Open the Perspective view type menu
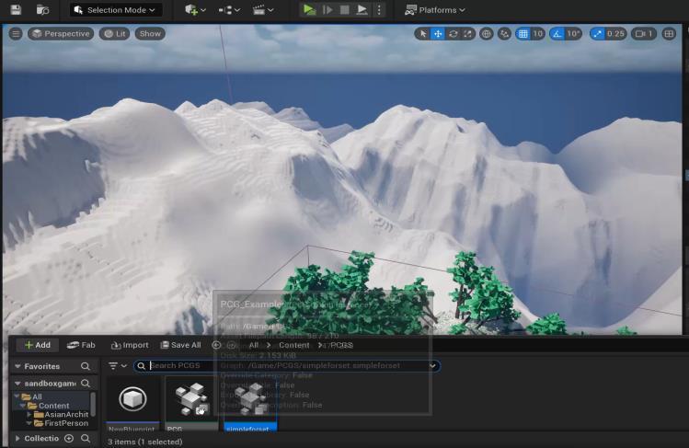Viewport: 689px width, 448px height. point(61,34)
